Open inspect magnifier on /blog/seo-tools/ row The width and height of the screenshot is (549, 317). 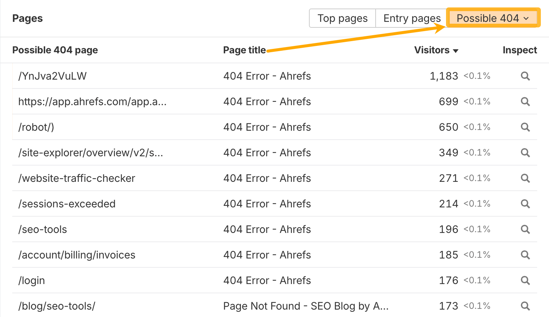tap(525, 306)
